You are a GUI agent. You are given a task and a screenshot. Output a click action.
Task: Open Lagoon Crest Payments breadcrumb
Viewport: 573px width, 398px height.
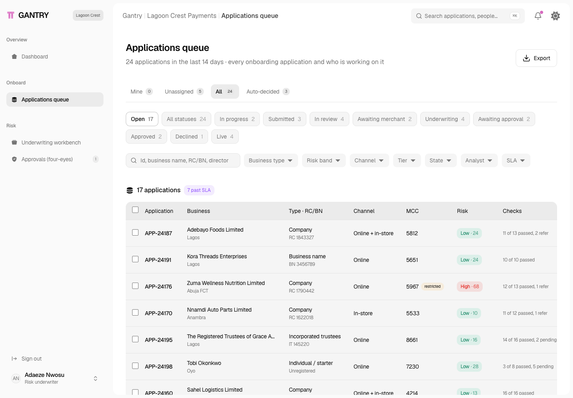[x=182, y=16]
